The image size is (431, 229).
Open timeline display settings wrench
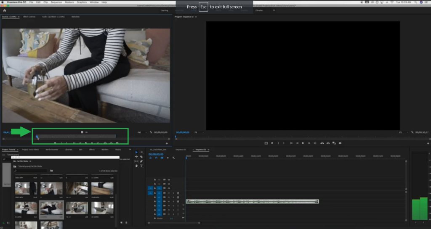pos(173,158)
